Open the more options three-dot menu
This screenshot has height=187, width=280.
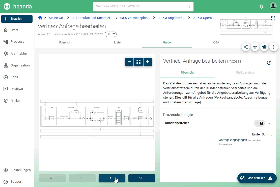pyautogui.click(x=274, y=47)
